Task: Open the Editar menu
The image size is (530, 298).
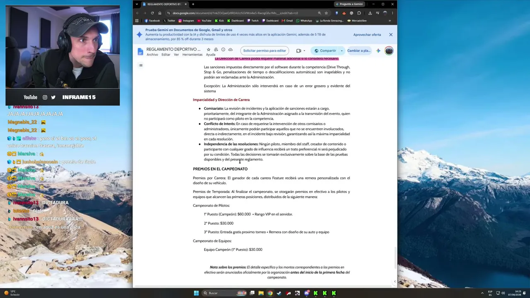Action: [x=166, y=55]
